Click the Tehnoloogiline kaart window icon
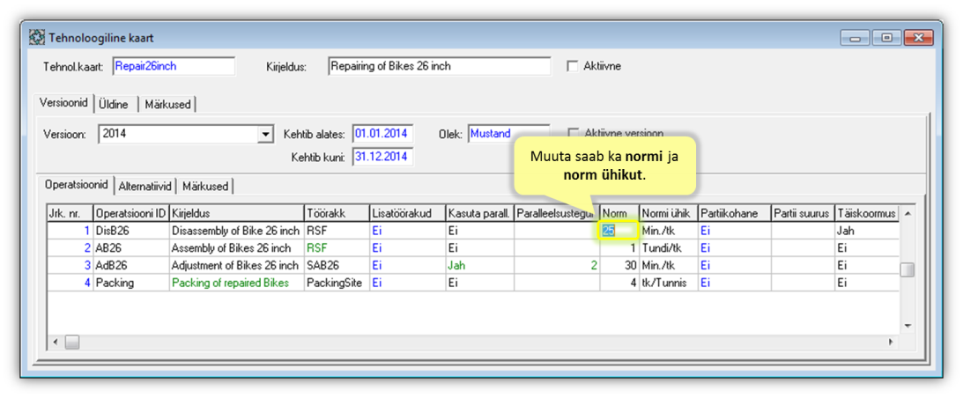This screenshot has height=398, width=963. [37, 38]
